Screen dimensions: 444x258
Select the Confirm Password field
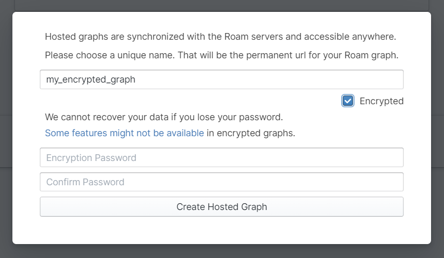coord(221,182)
